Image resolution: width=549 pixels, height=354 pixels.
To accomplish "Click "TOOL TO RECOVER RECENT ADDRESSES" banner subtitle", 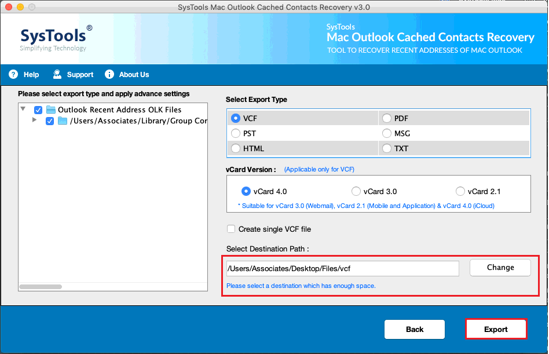I will coord(424,50).
